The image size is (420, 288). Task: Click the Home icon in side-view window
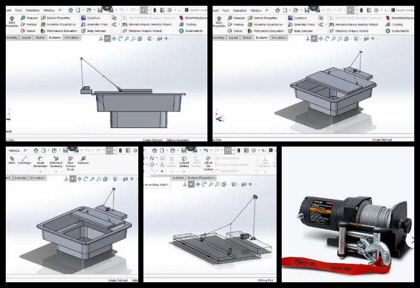(x=70, y=10)
